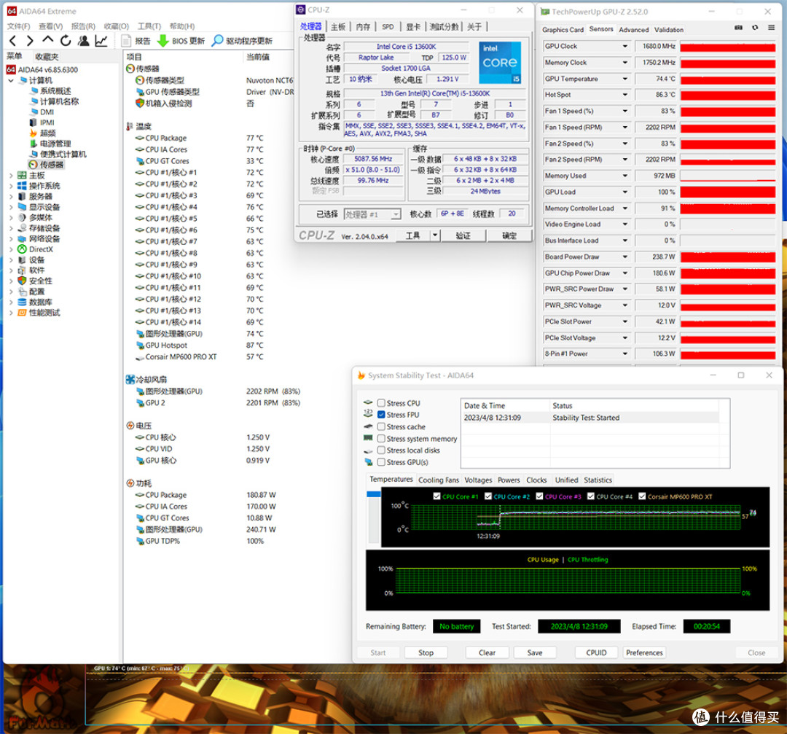Click the AIDA64 back navigation arrow
Viewport: 787px width, 734px height.
coord(13,41)
